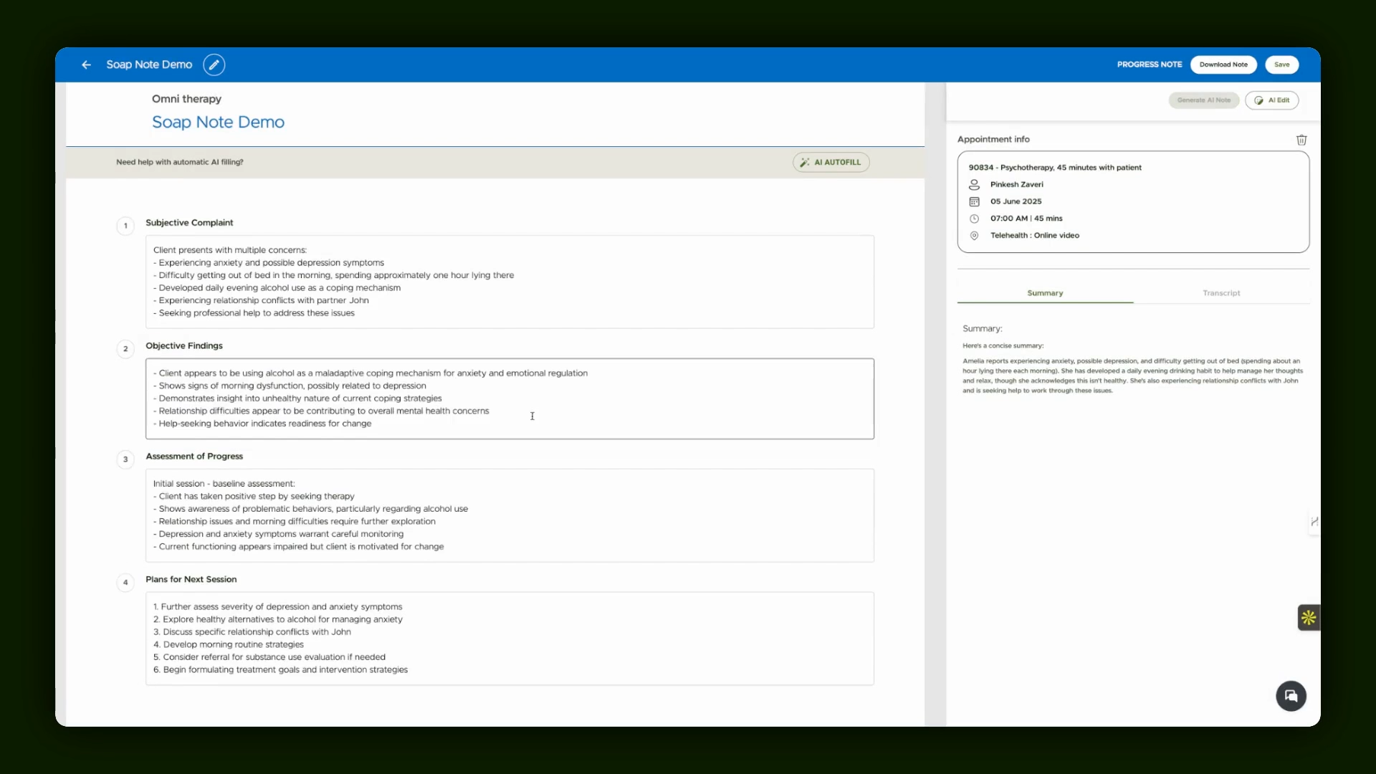This screenshot has height=774, width=1376.
Task: Click the calendar icon beside 05 June 2025
Action: point(974,201)
